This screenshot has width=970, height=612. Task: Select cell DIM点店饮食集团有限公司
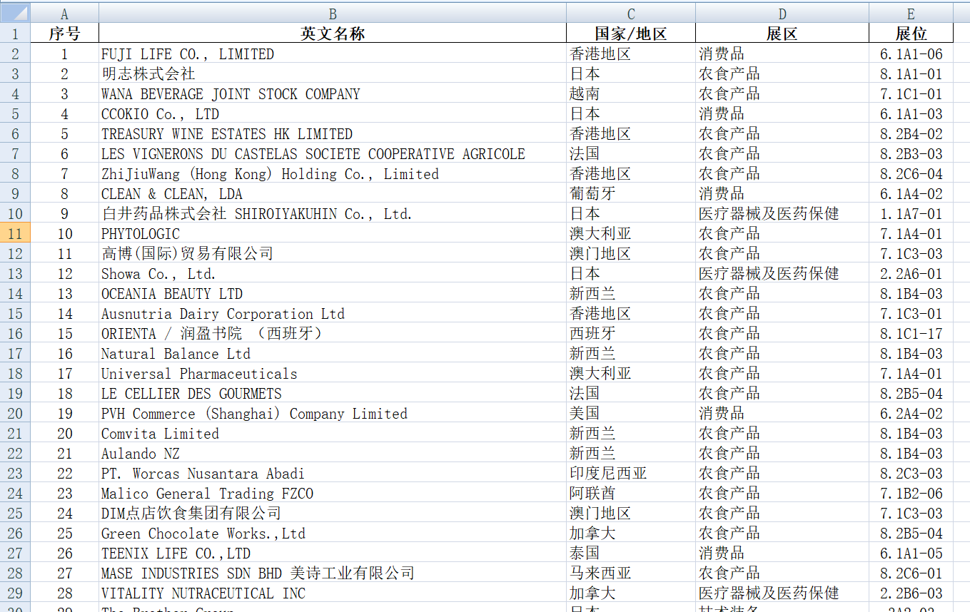(x=333, y=513)
